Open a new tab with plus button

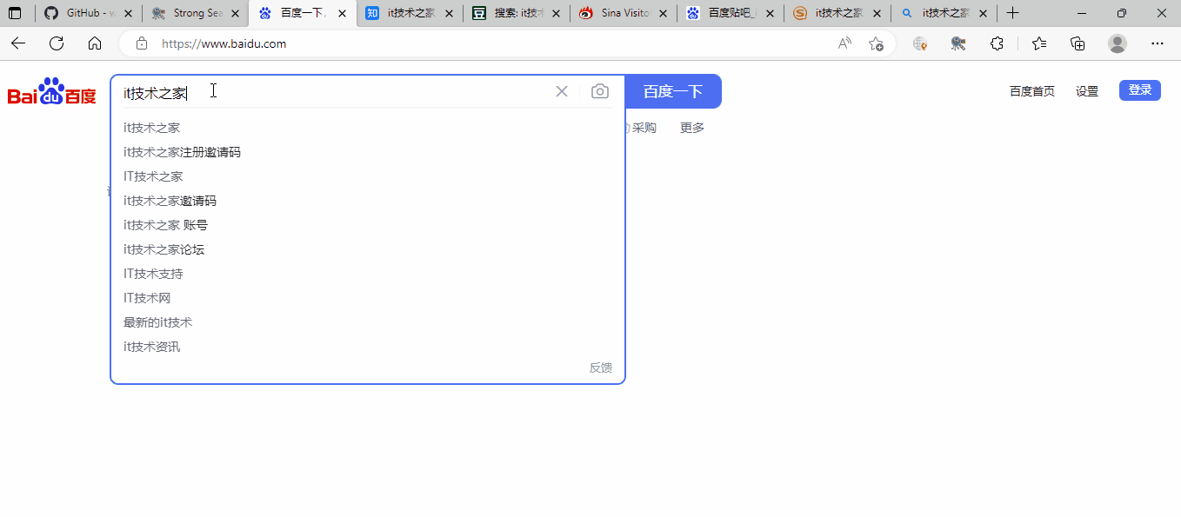tap(1012, 14)
